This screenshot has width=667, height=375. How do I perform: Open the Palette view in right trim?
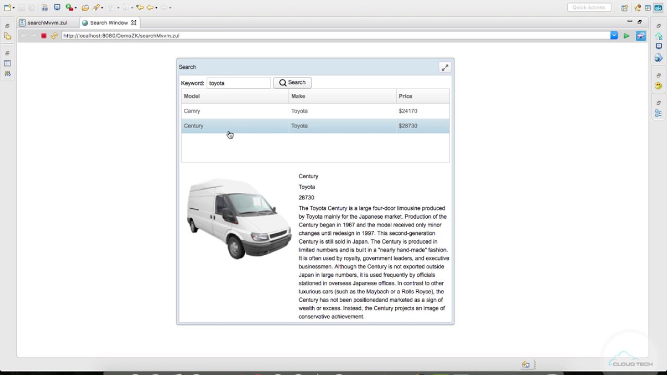point(659,85)
